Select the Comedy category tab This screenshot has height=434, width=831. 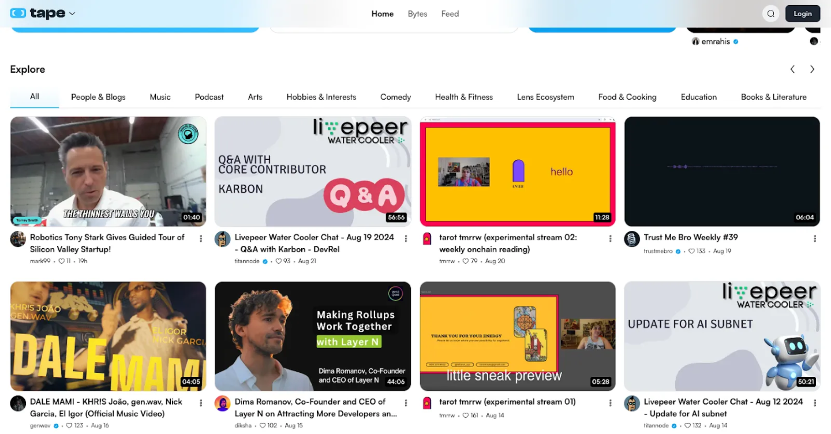pos(396,97)
